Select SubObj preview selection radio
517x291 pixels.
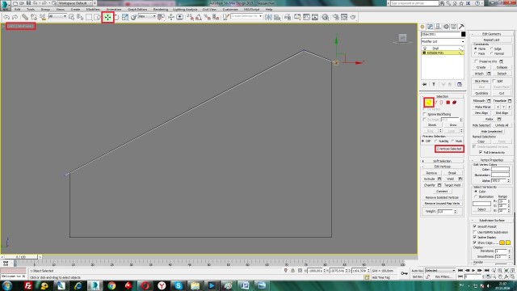tap(436, 141)
